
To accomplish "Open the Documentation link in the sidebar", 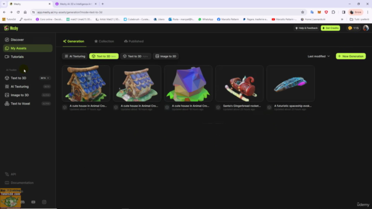I will pos(19,183).
